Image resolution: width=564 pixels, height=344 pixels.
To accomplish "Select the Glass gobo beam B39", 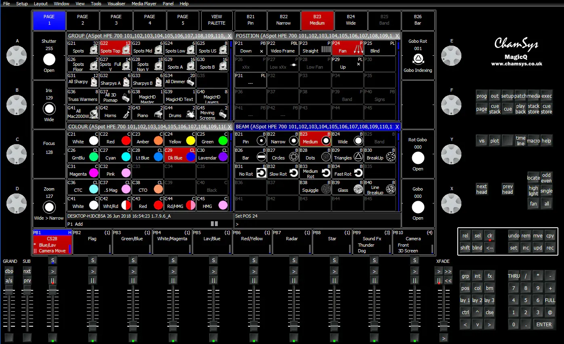I will pyautogui.click(x=347, y=187).
